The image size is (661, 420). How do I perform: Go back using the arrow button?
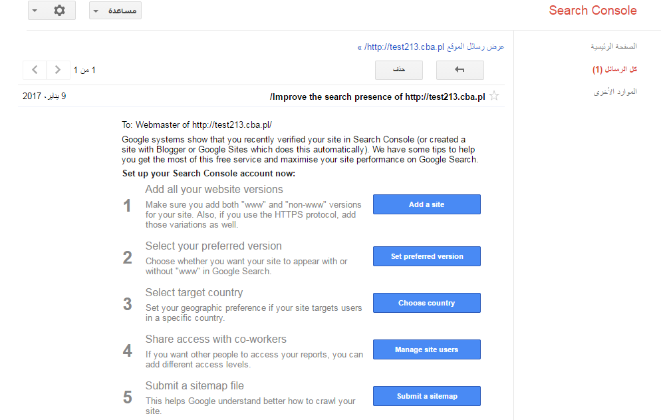point(460,70)
